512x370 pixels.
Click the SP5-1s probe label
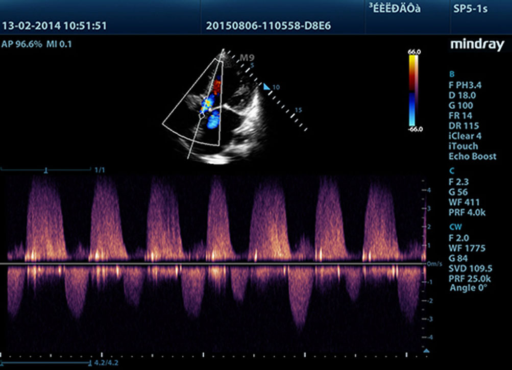coord(471,9)
